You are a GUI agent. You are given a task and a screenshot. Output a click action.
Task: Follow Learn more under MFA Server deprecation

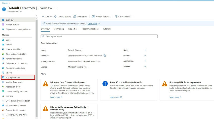(x=174, y=97)
